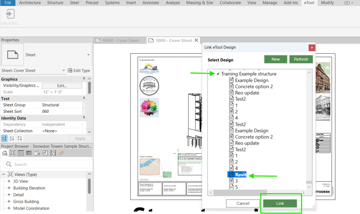Open the Sheet: Cover Sheet instance dropdown
This screenshot has height=214, width=360.
pos(63,70)
